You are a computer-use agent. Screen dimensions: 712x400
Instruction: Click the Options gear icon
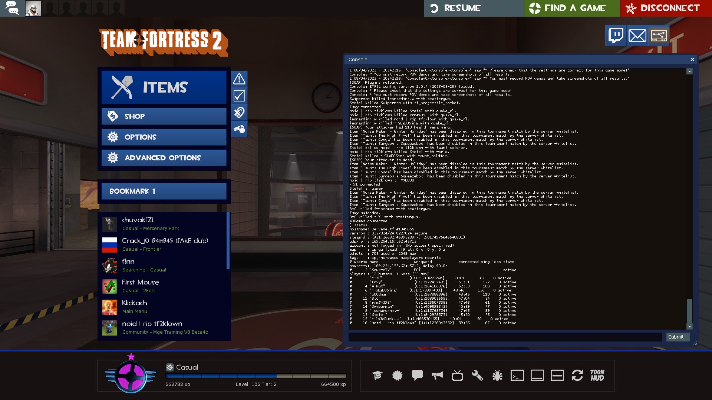point(113,137)
